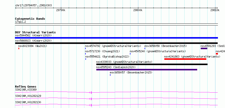This screenshot has height=108, width=225.
Task: Click the blue nsv4505240 variant mark
Action: [130, 54]
